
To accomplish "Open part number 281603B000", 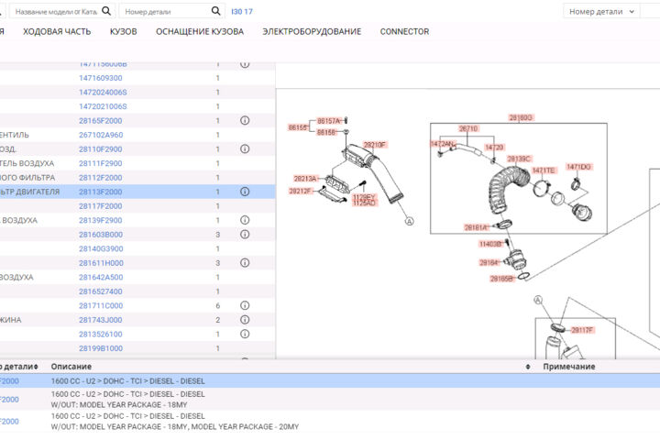I will (101, 235).
